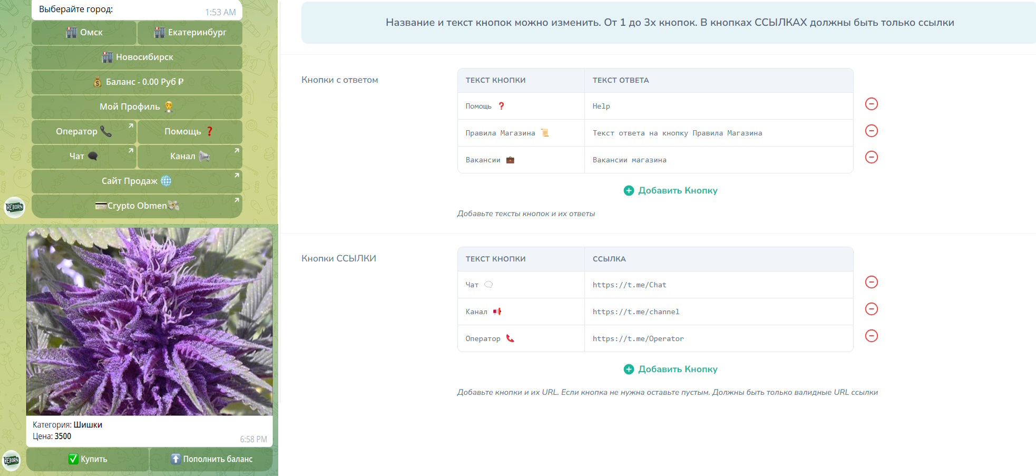Screen dimensions: 1036x476
Task: Add a new button under Кнопки с ответом
Action: point(670,190)
